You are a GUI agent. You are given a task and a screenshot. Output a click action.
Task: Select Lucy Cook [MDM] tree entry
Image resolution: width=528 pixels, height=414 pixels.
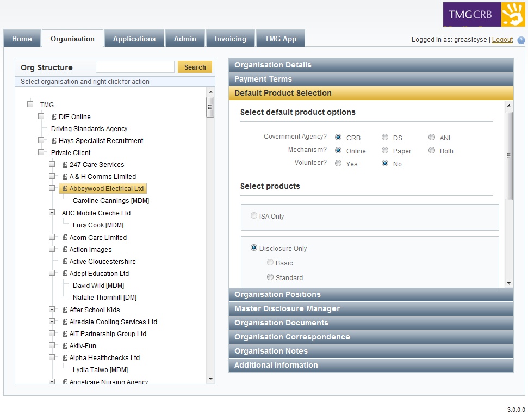pos(98,225)
